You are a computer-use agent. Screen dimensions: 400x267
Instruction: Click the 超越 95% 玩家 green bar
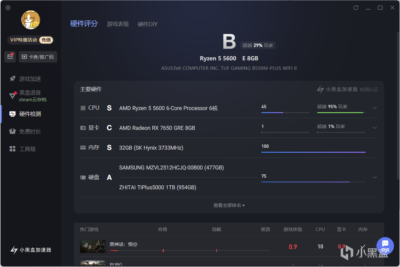[x=341, y=112]
